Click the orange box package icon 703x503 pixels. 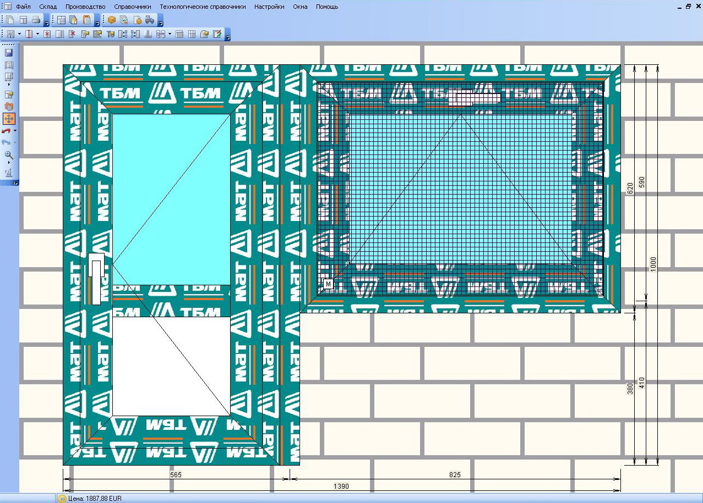click(112, 20)
